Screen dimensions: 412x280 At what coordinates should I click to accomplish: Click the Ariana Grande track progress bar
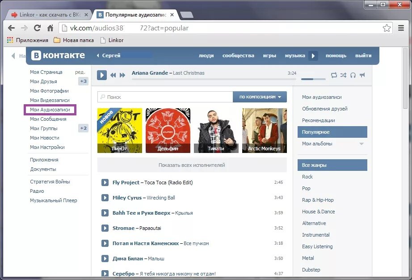pos(214,79)
